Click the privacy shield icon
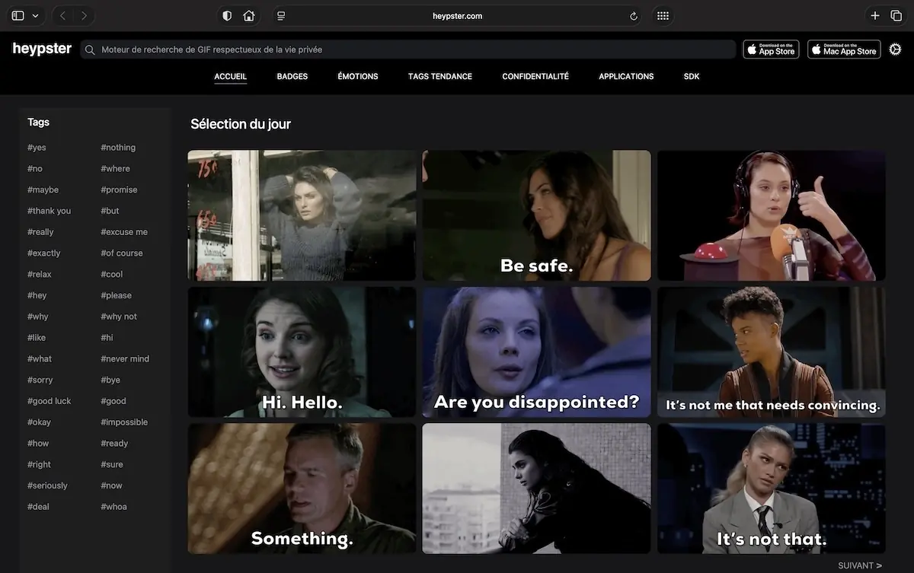Viewport: 914px width, 573px height. click(x=227, y=16)
